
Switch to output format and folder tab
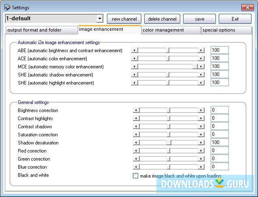point(42,30)
